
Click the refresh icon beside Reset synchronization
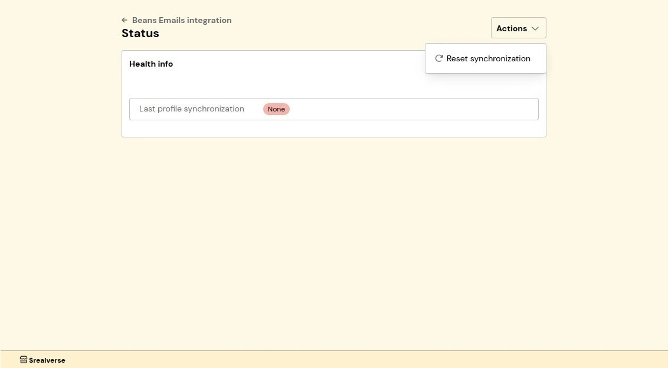coord(439,58)
